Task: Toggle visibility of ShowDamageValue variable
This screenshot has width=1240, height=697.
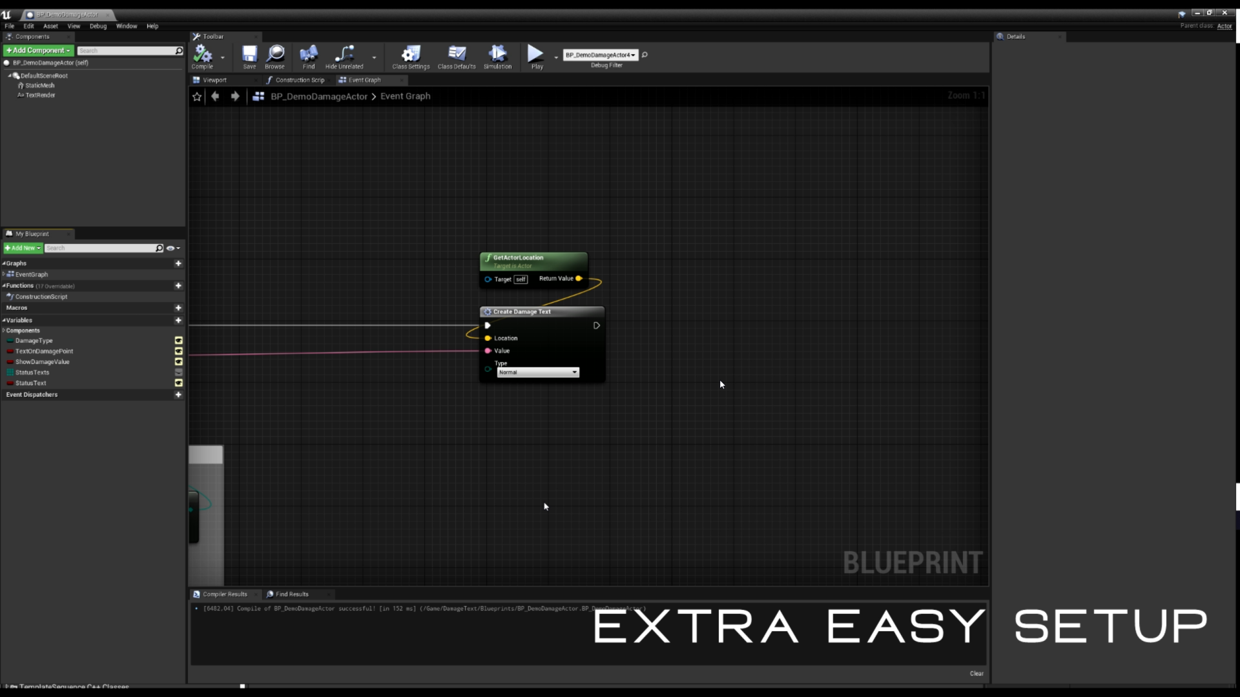Action: point(178,361)
